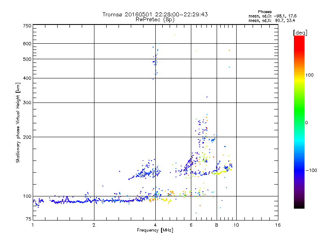The height and width of the screenshot is (245, 327).
Task: Click the x-axis tick label '6'
Action: [191, 225]
